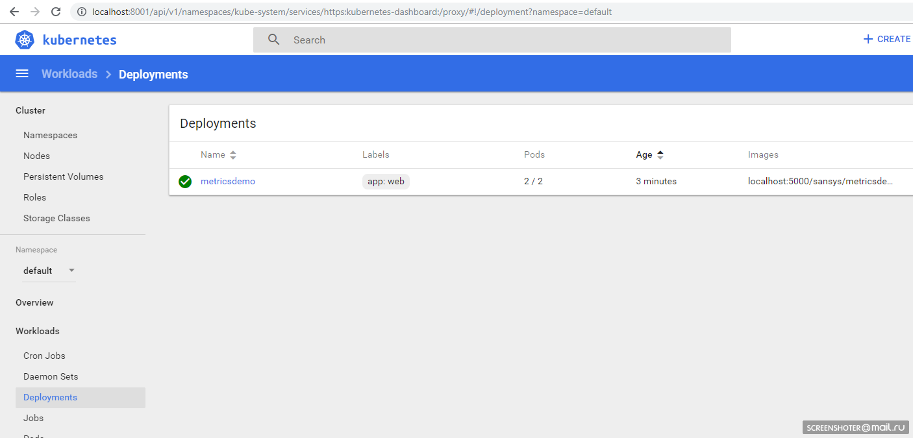Click the browser back arrow

pos(14,12)
